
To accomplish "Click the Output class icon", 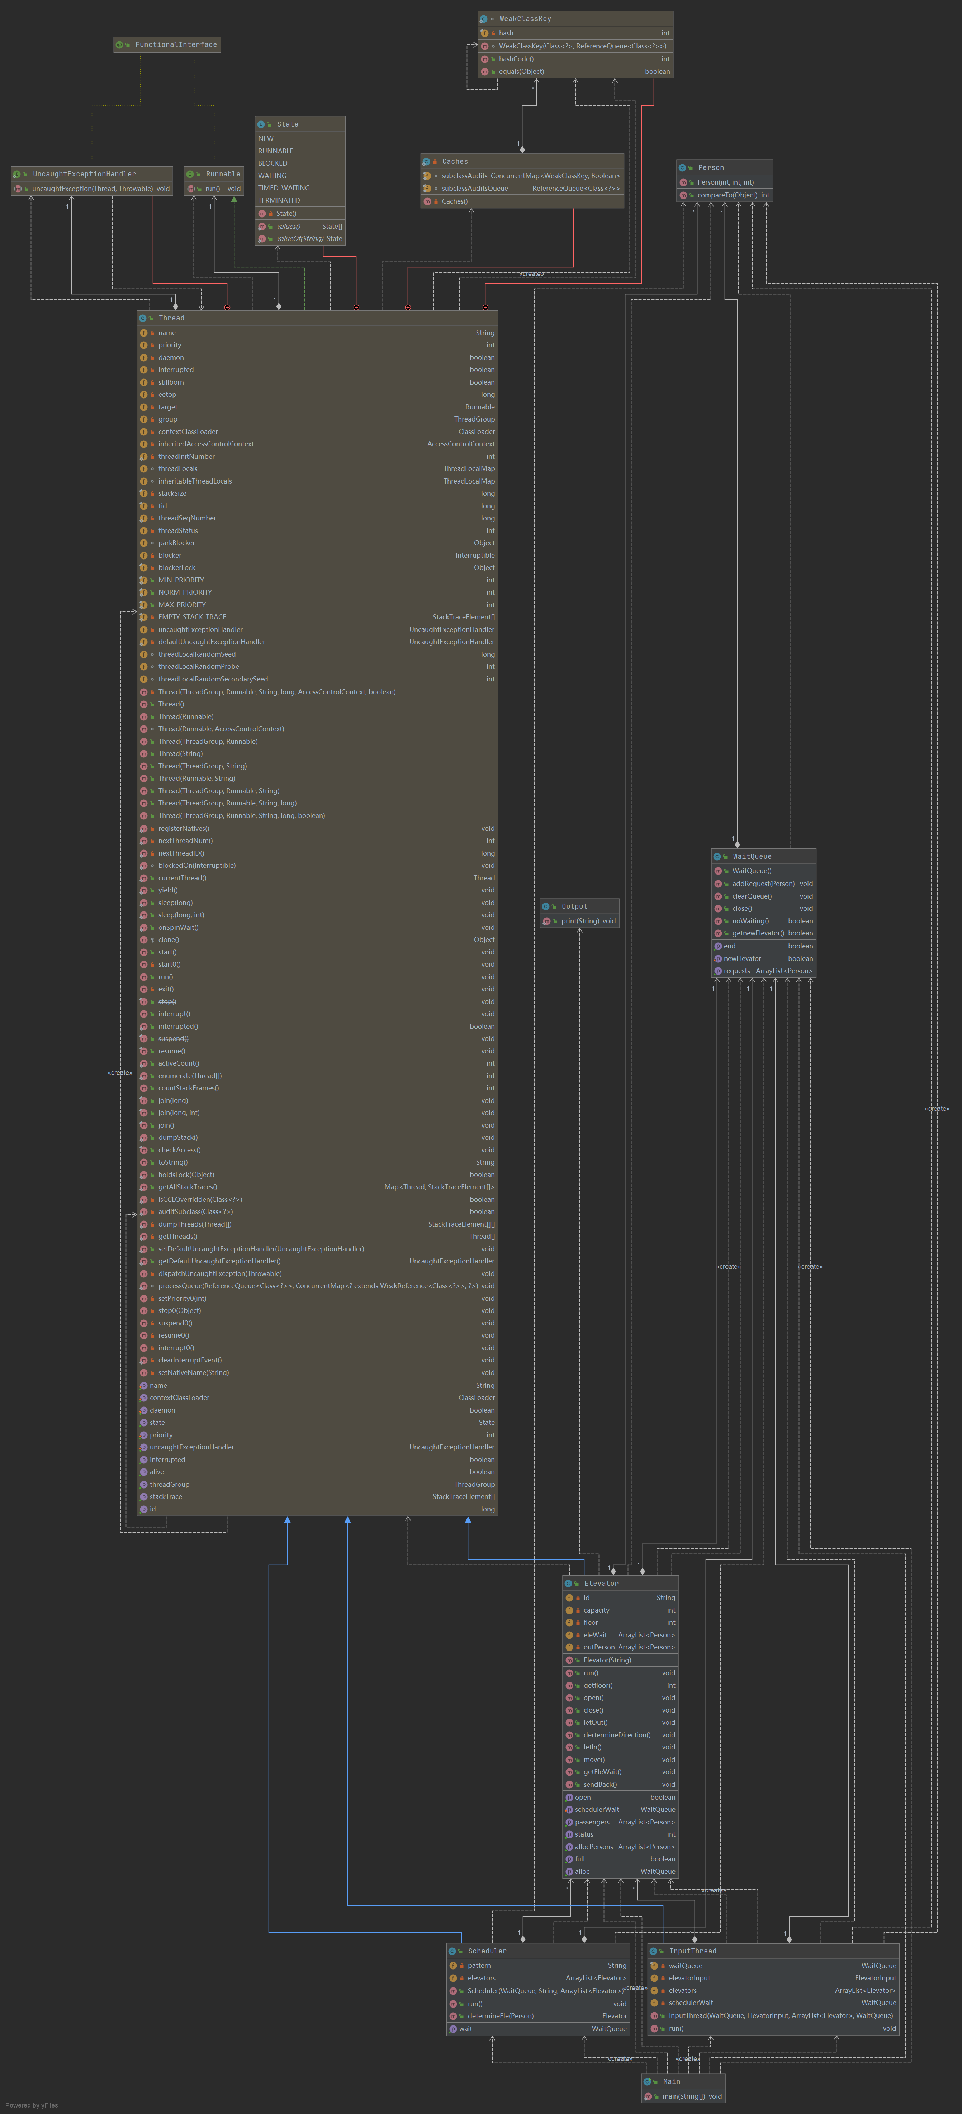I will [x=546, y=906].
